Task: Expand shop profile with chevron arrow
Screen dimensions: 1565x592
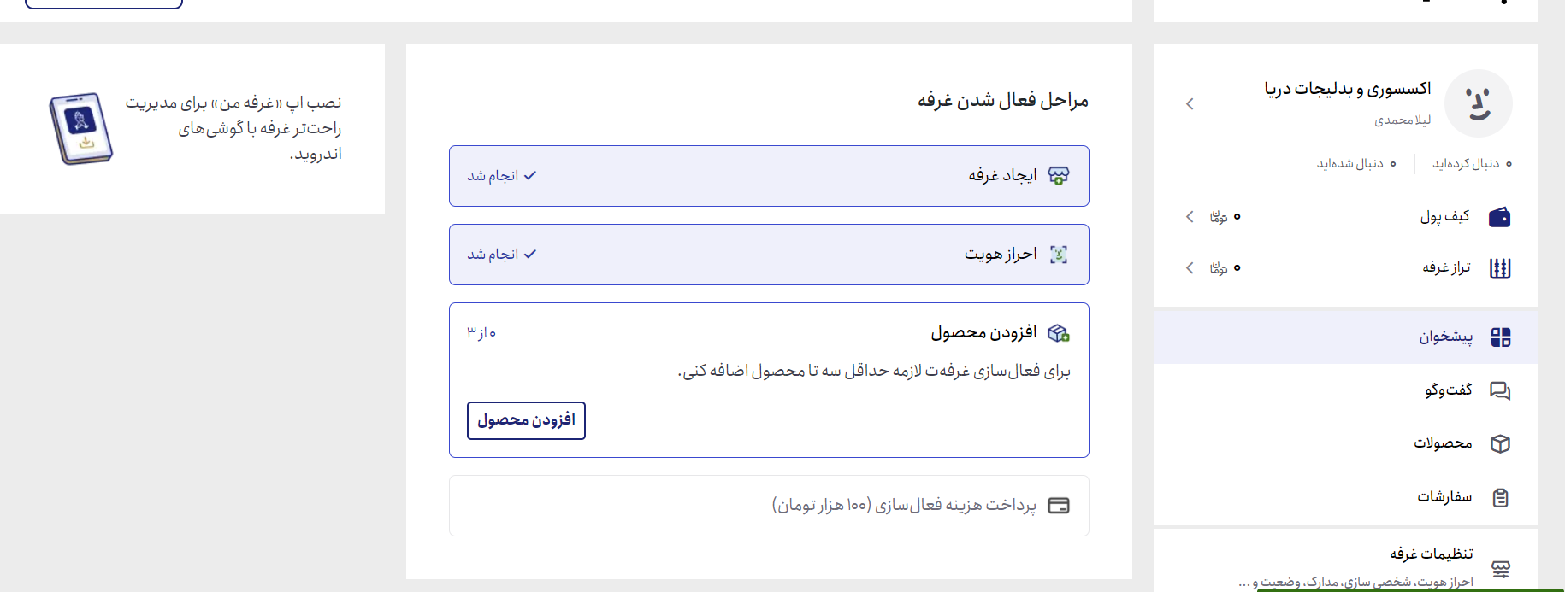Action: [1190, 104]
